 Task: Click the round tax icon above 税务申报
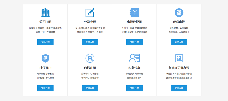pos(179,12)
